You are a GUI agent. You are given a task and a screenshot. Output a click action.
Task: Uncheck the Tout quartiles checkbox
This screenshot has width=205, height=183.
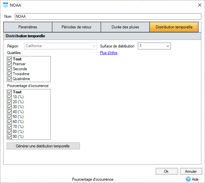10,59
